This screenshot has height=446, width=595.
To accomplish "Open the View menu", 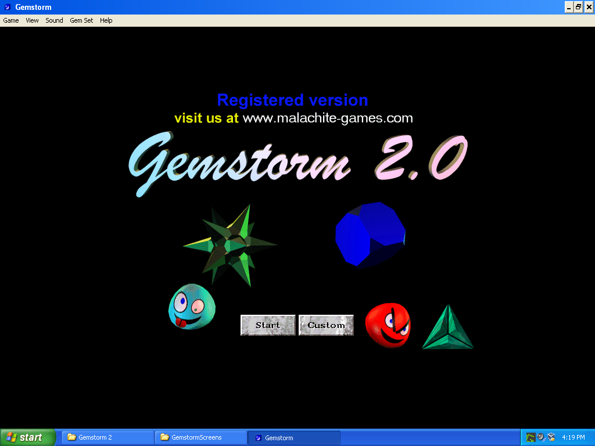I will [32, 20].
